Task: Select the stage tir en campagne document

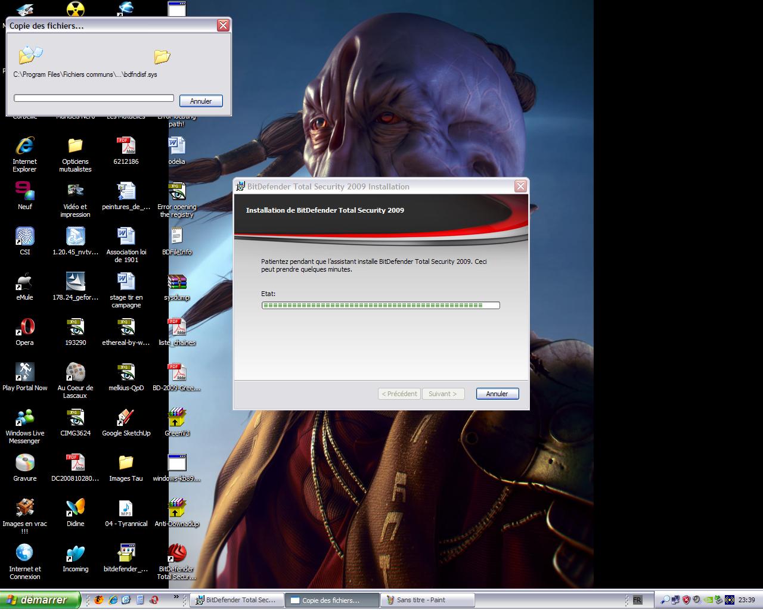Action: click(x=126, y=290)
